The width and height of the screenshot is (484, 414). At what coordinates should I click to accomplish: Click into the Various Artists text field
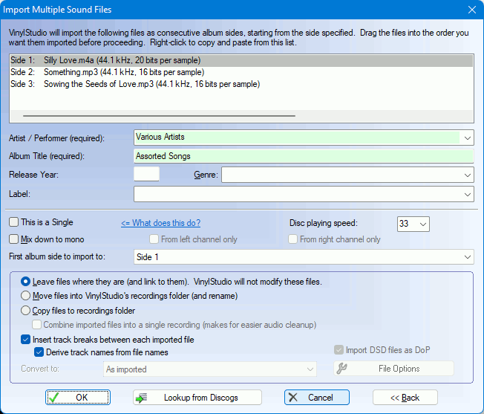coord(297,138)
